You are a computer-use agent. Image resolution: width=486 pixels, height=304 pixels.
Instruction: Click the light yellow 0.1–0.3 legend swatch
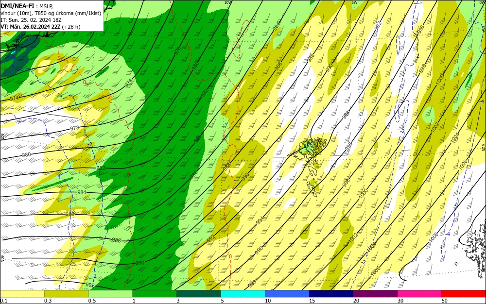22,294
